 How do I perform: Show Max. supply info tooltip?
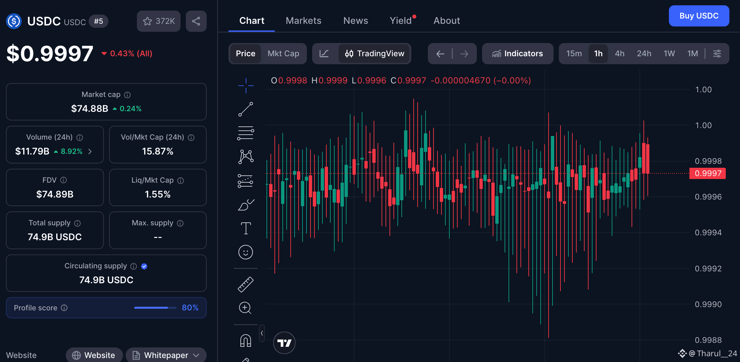click(180, 223)
